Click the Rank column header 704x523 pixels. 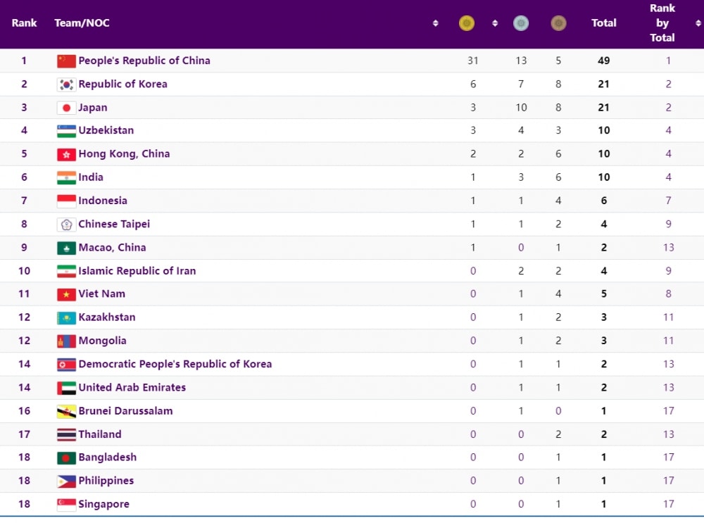pyautogui.click(x=24, y=23)
